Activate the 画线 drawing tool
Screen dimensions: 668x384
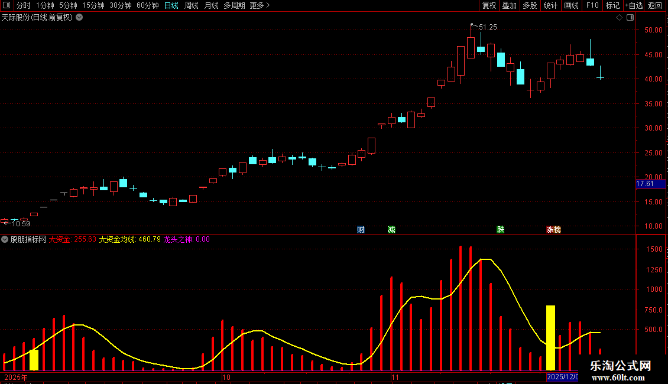pos(571,5)
